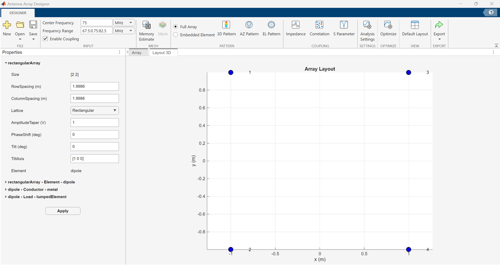Collapse the toolstrip ribbon
500x265 pixels.
pos(496,46)
